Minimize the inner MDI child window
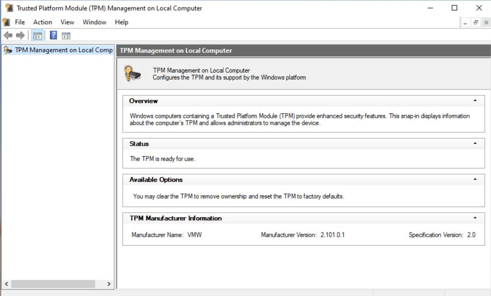 click(465, 23)
